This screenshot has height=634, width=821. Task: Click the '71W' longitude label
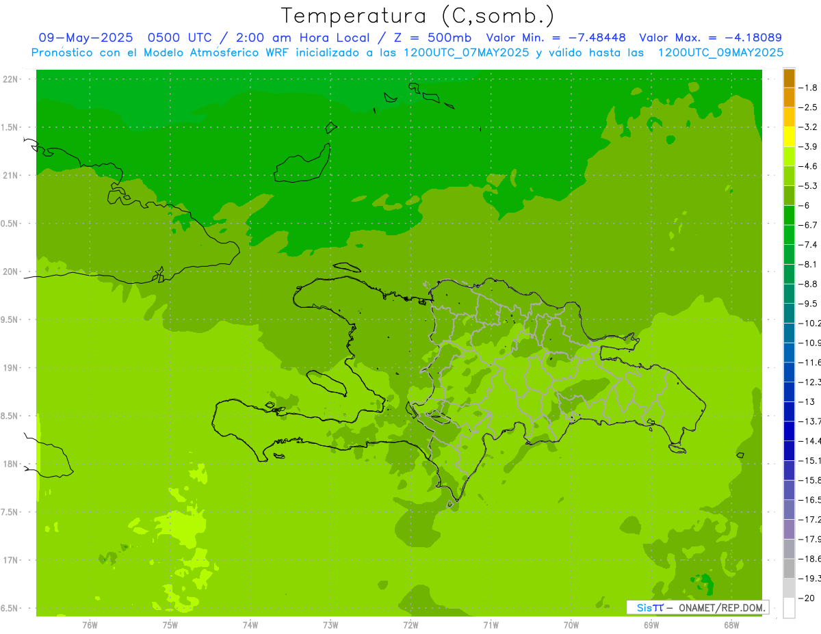click(491, 625)
